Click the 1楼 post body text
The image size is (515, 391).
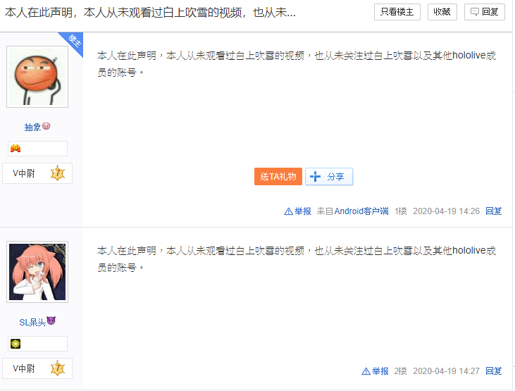pos(297,63)
